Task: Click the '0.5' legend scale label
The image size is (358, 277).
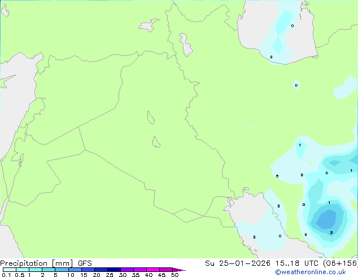Action: point(19,275)
